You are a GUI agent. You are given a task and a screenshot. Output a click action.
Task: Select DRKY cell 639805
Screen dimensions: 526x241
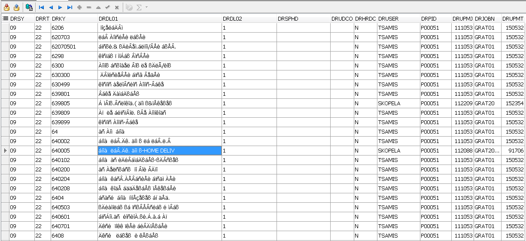pos(74,104)
